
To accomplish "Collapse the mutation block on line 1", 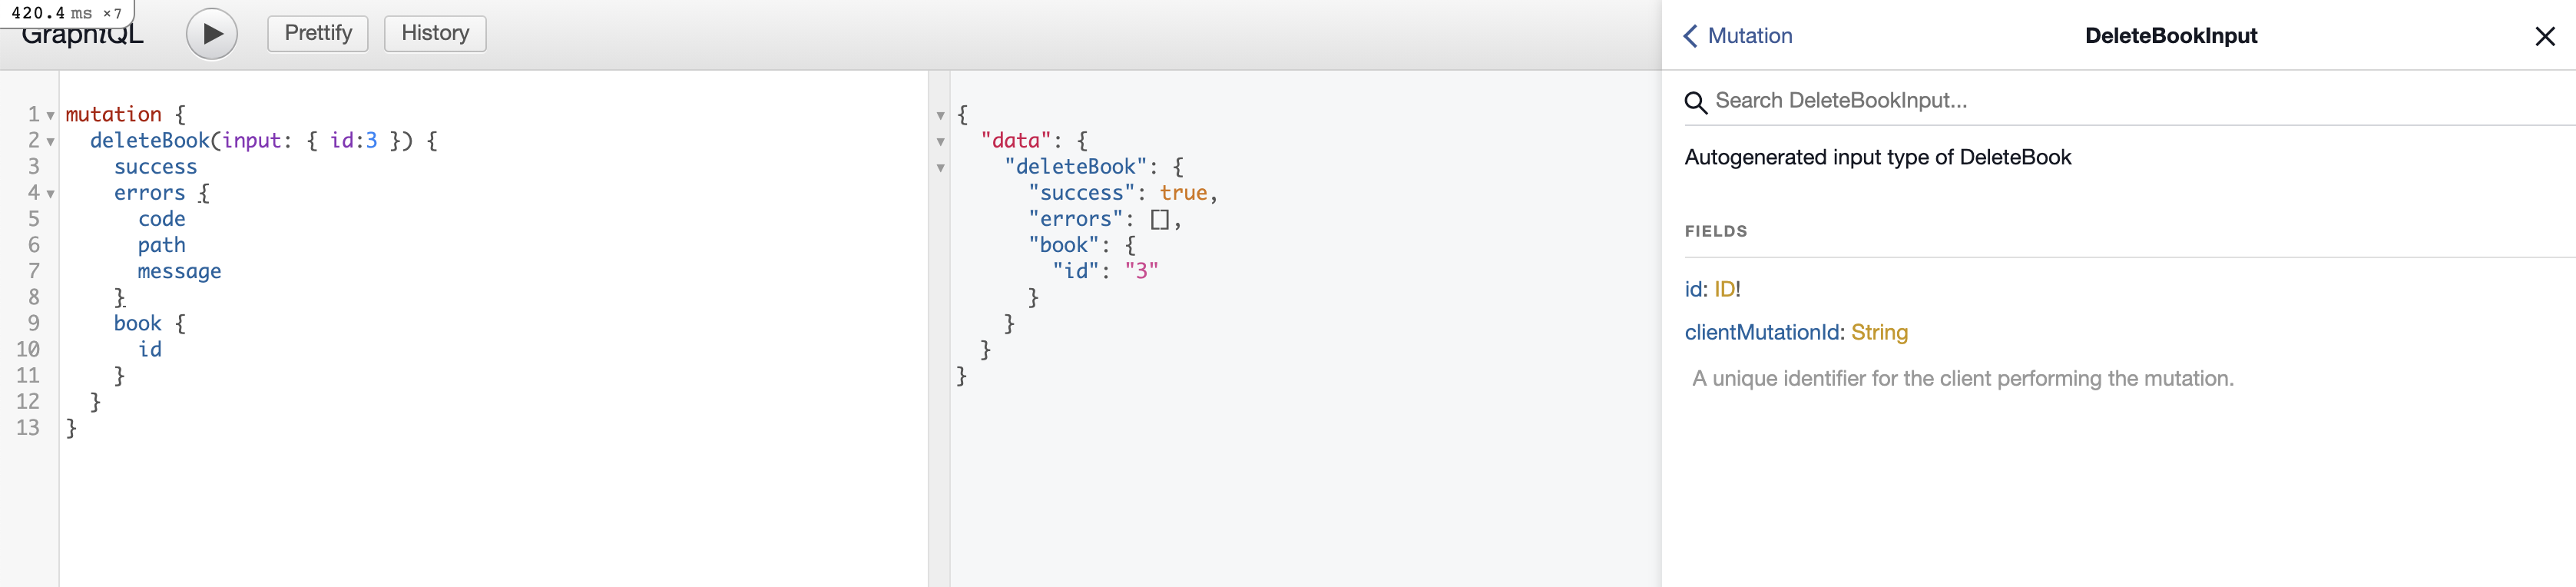I will click(51, 116).
